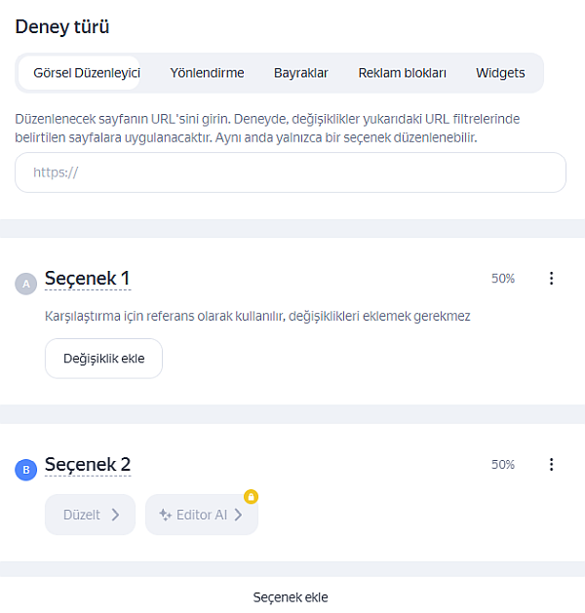This screenshot has width=585, height=613.
Task: Click the yellow lock icon on Editor AI
Action: pyautogui.click(x=251, y=496)
